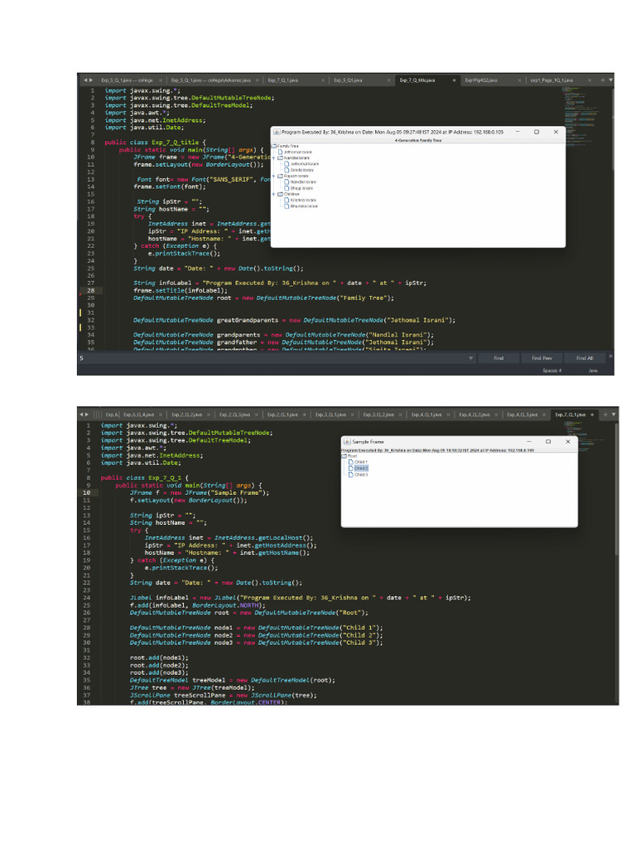Maximize the Family Tree program window
The height and width of the screenshot is (849, 636).
point(537,132)
